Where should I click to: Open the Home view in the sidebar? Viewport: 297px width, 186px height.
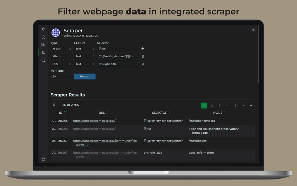coord(43,37)
